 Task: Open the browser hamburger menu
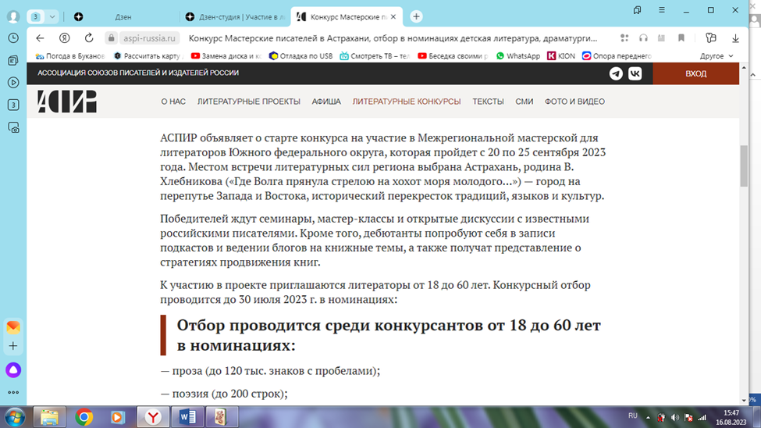[x=662, y=10]
